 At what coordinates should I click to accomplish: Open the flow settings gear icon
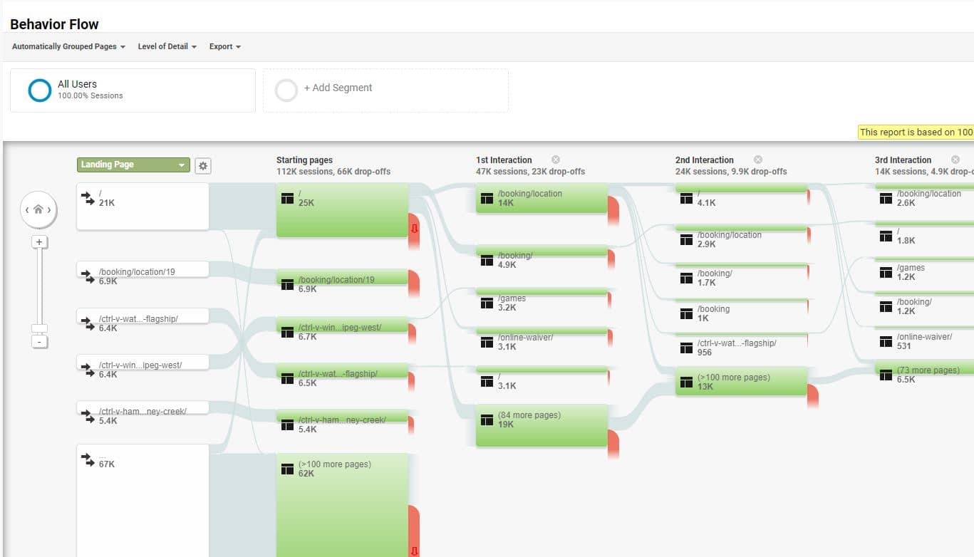[x=203, y=166]
